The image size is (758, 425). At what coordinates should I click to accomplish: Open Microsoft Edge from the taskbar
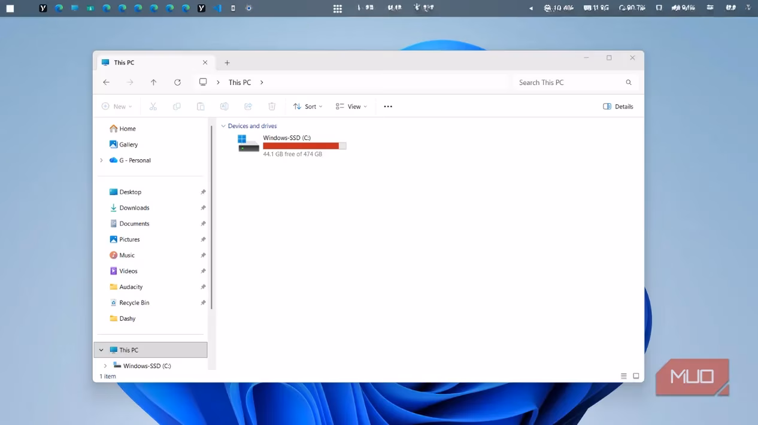[x=57, y=8]
